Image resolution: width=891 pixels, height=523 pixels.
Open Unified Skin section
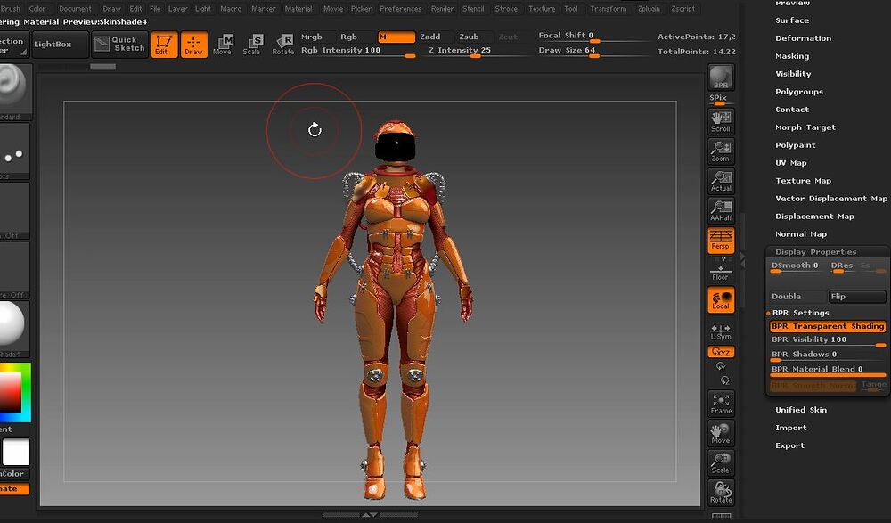click(801, 410)
